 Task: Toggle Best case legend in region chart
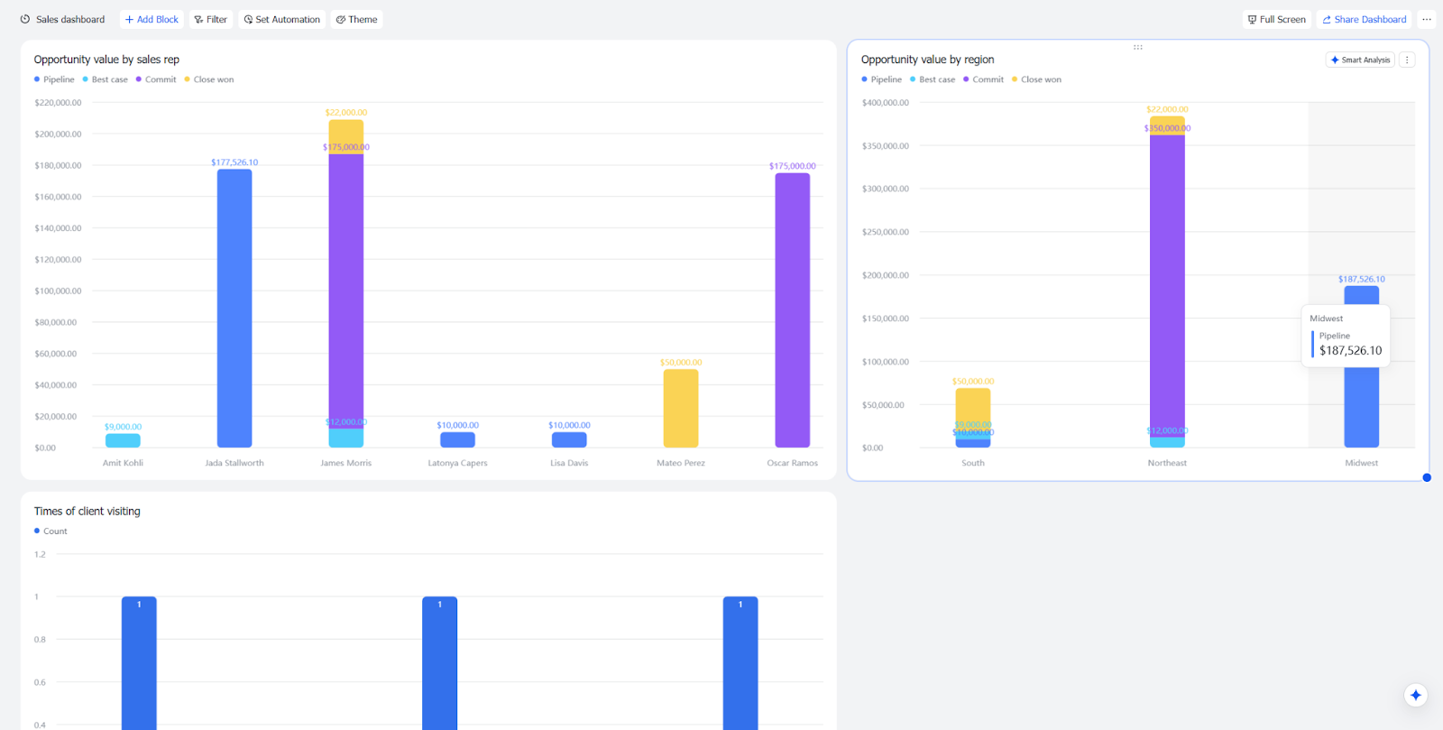click(x=933, y=79)
